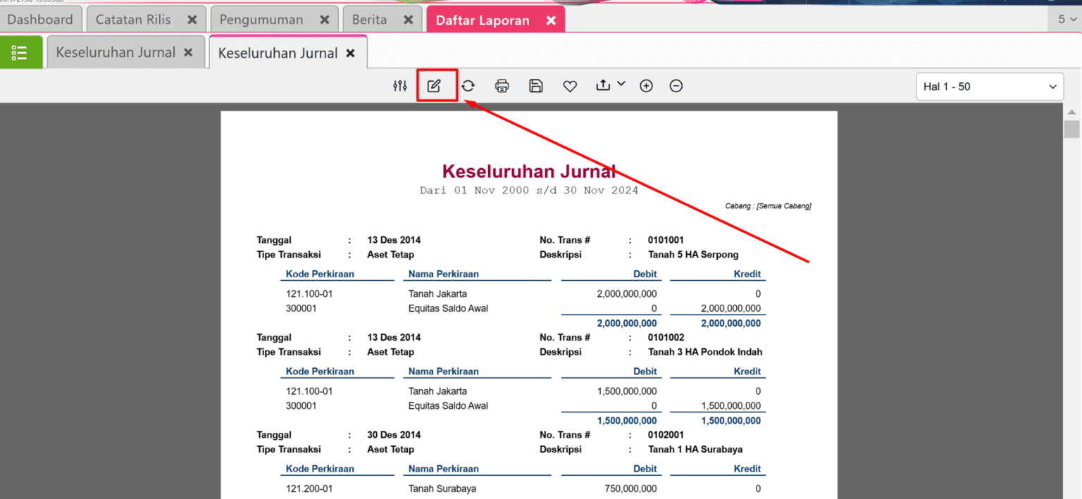Mark report as favorite with heart icon
Viewport: 1082px width, 499px height.
coord(569,85)
